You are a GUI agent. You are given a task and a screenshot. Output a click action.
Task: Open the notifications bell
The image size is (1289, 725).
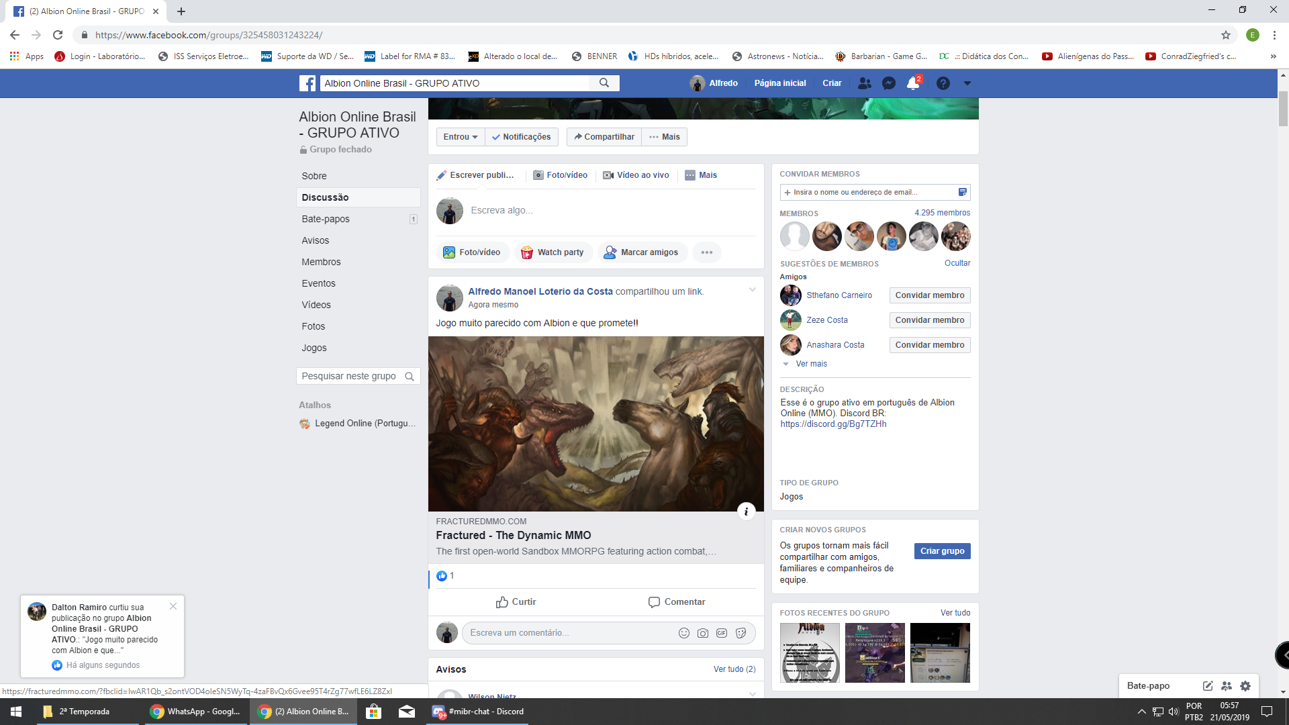[x=913, y=83]
